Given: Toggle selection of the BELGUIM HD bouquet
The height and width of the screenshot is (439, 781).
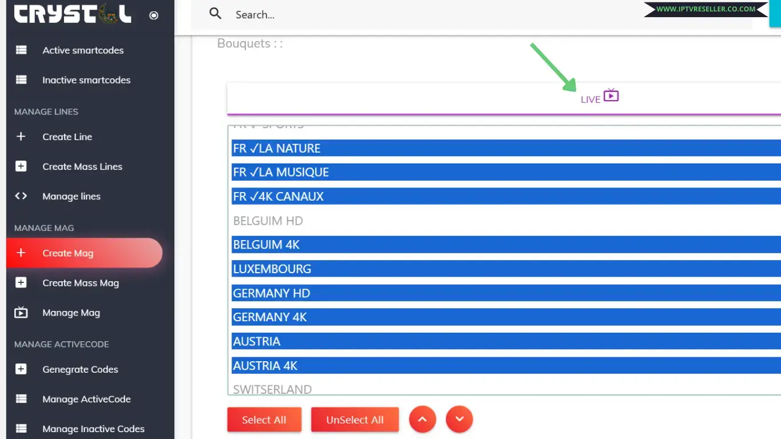Looking at the screenshot, I should (400, 221).
